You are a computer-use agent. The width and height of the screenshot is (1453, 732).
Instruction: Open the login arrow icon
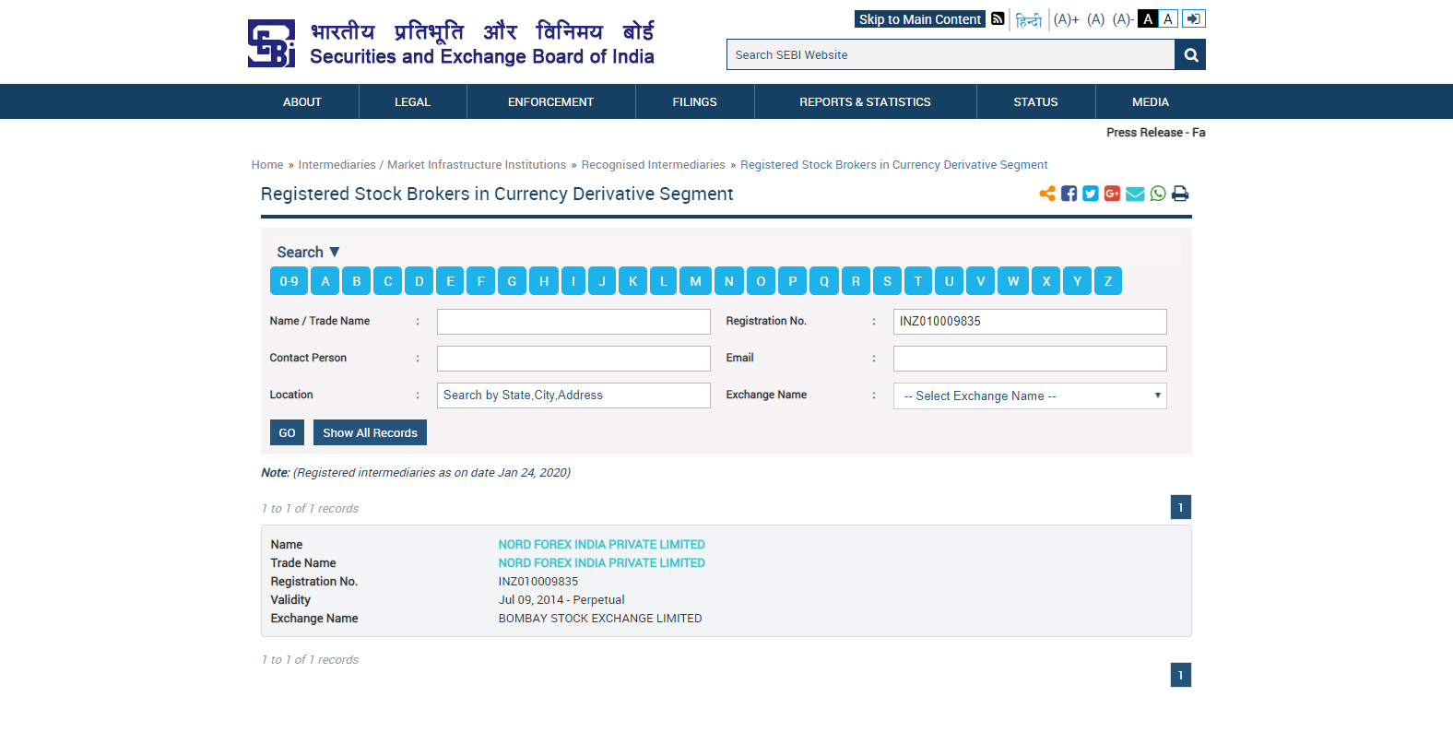(x=1194, y=18)
